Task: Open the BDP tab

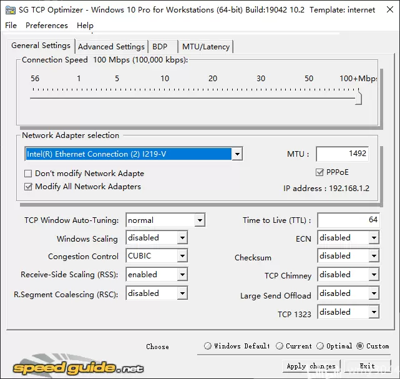Action: (163, 47)
